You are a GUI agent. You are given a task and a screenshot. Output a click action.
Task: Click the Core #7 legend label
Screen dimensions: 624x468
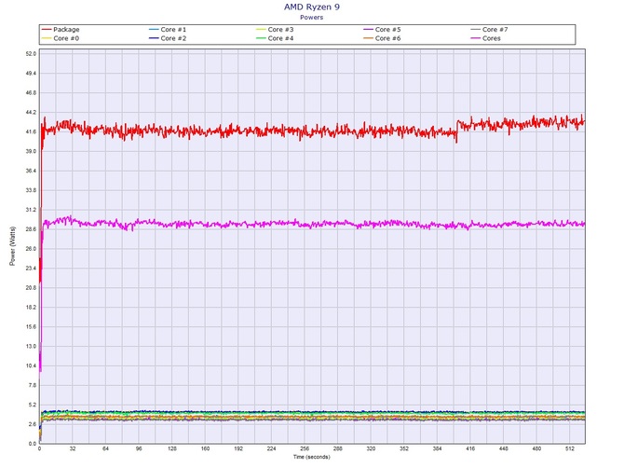tap(495, 30)
